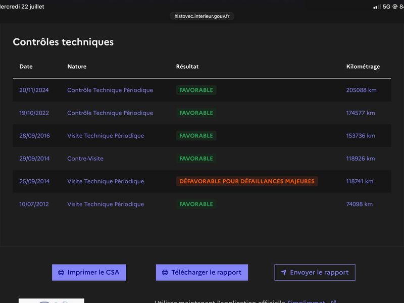Click the Contre-Visite entry
Viewport: 404px width, 303px height.
[85, 159]
